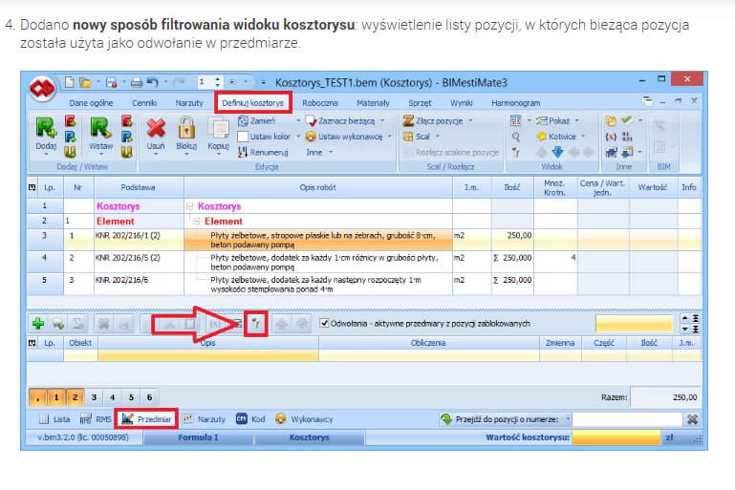Click the Formuła I status bar entry
This screenshot has height=490, width=735.
pos(198,437)
